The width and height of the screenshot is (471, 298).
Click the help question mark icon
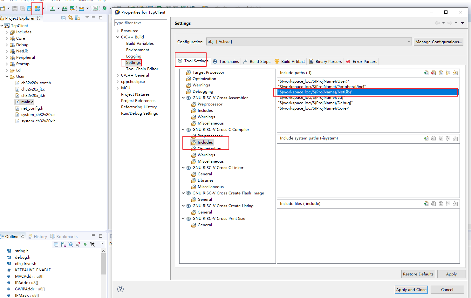(x=120, y=289)
